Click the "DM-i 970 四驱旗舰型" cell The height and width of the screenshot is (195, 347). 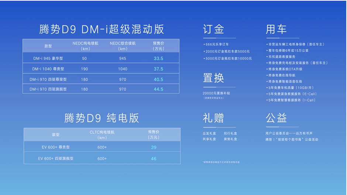pyautogui.click(x=48, y=89)
